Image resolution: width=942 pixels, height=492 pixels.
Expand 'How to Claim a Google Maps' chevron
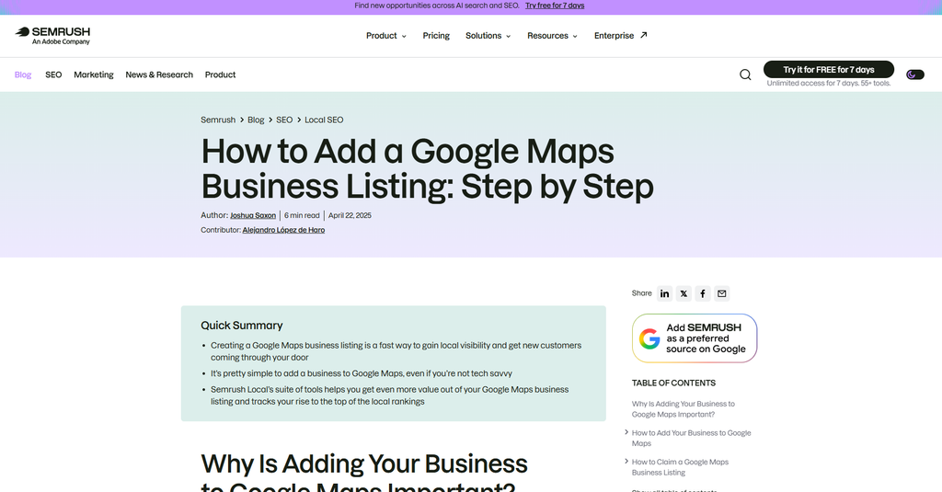coord(626,462)
